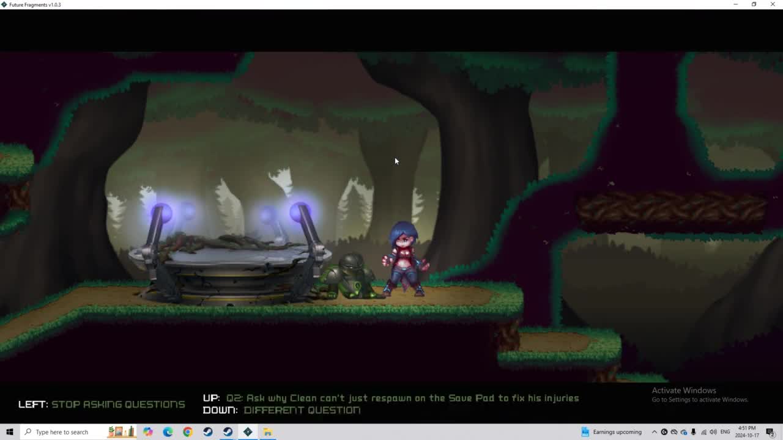Screen dimensions: 783x440
Task: Open Google Chrome from the taskbar
Action: click(188, 432)
